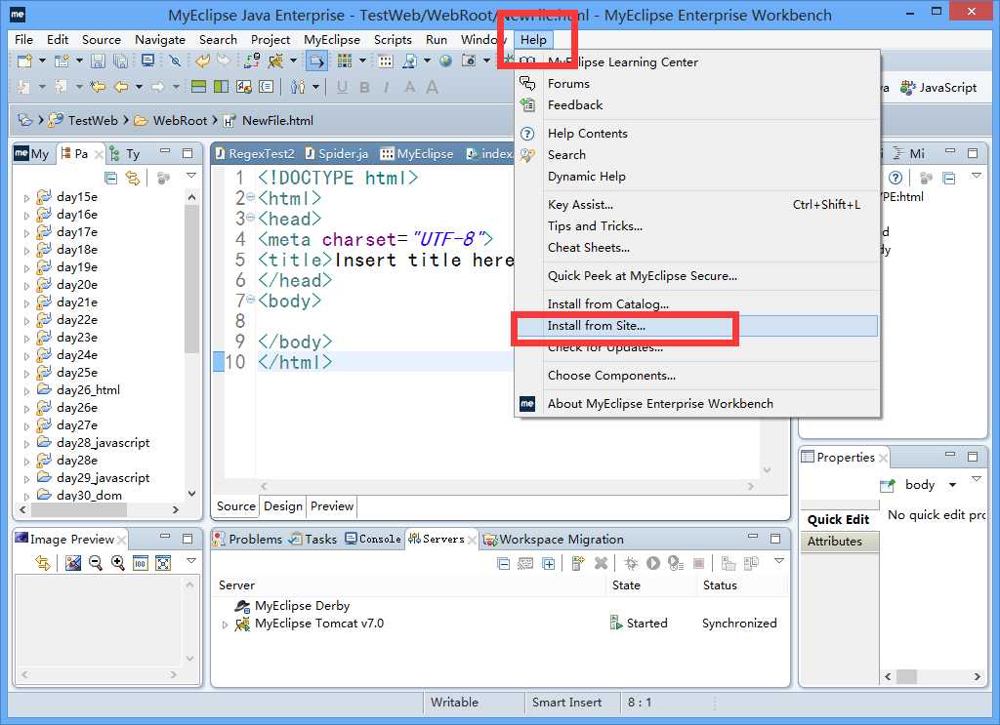Select Install from Site menu item

point(696,326)
